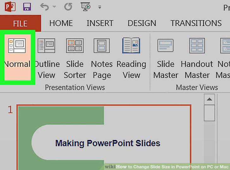The height and width of the screenshot is (170, 230).
Task: Save the presentation using the floppy disk icon
Action: 27,7
